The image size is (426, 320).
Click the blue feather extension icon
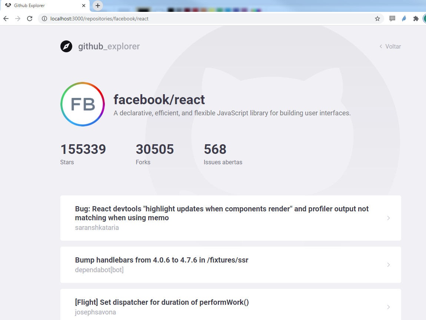pos(404,19)
